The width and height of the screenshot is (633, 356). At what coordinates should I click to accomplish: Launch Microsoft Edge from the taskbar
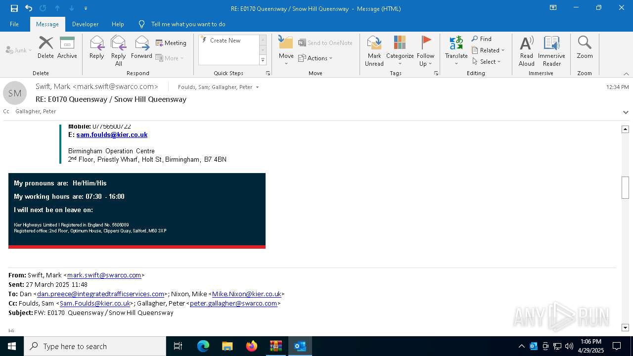click(x=203, y=346)
